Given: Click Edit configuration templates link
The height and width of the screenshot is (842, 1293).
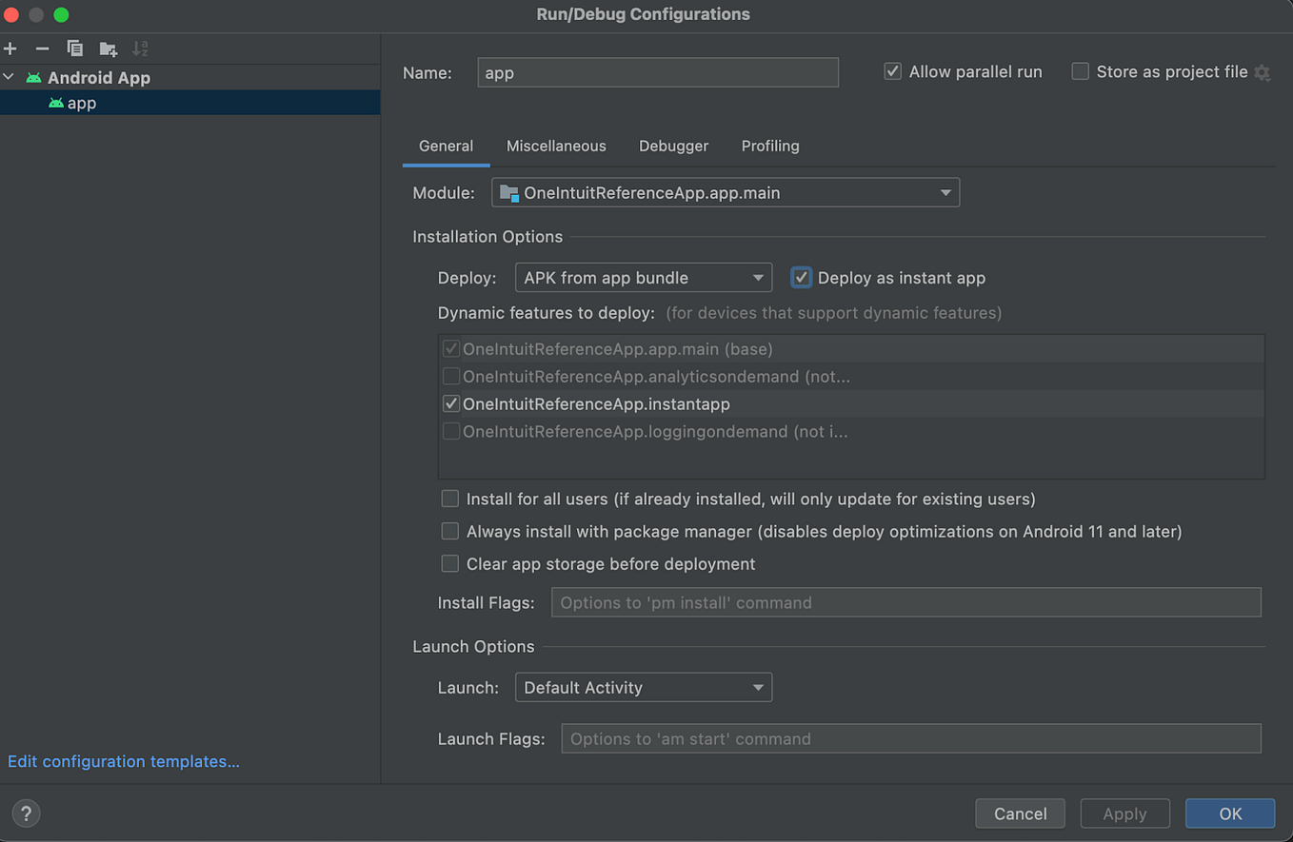Looking at the screenshot, I should coord(123,761).
